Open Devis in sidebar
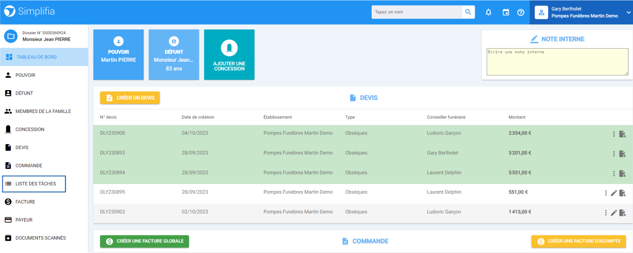 coord(44,148)
